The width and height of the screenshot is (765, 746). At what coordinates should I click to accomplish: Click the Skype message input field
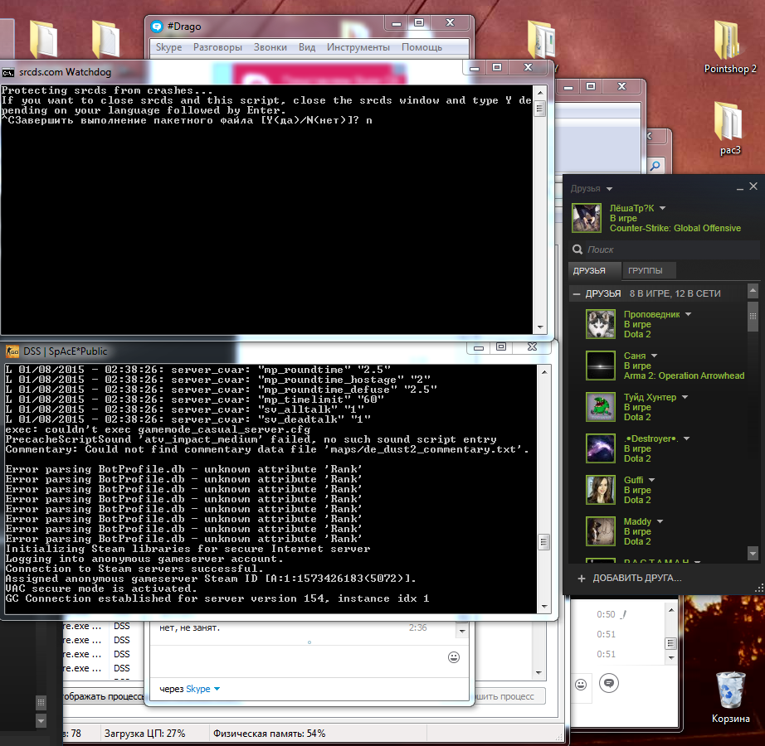pos(298,661)
